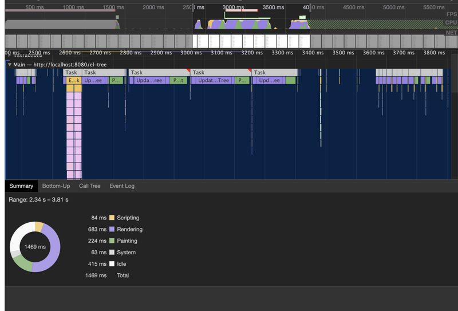The image size is (458, 311).
Task: Click the Task bar above 'Updat...Tree'
Action: [220, 73]
